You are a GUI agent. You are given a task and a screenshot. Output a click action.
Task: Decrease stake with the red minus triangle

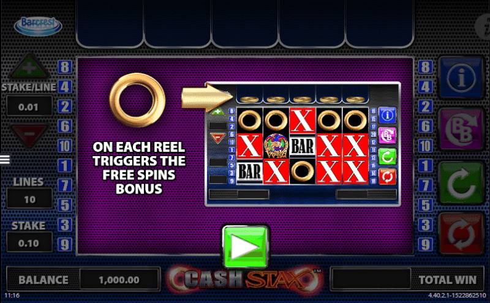29,135
